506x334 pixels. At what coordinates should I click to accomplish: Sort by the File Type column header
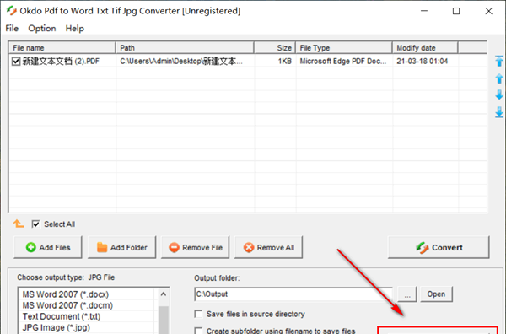click(344, 48)
